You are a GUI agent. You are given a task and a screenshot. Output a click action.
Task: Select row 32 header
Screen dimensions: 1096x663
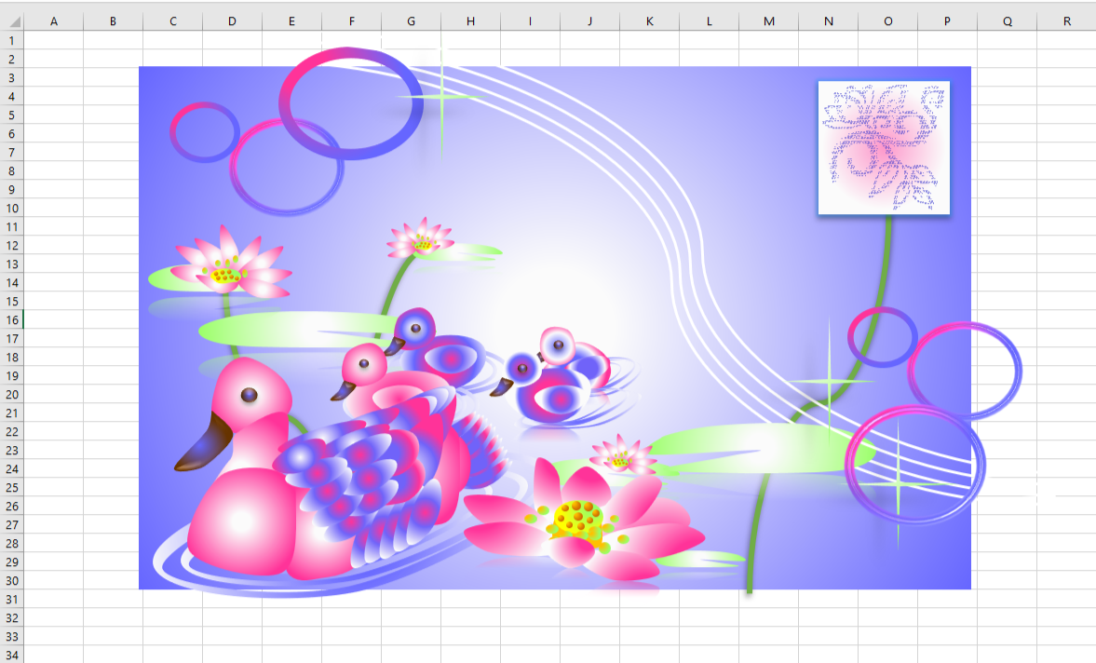12,617
